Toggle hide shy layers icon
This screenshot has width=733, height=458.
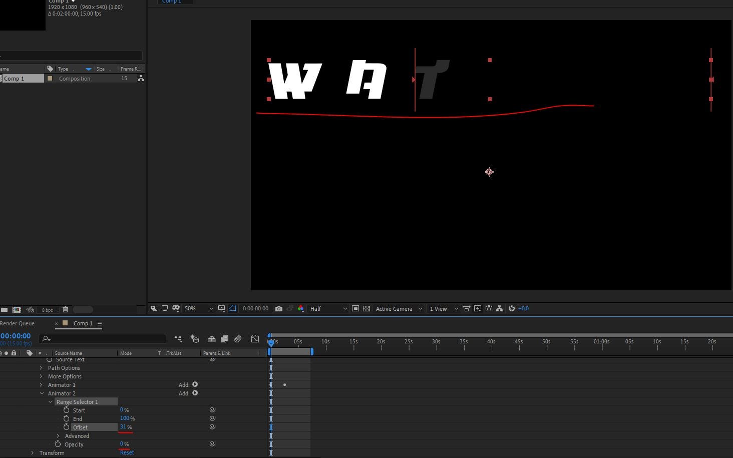tap(211, 339)
